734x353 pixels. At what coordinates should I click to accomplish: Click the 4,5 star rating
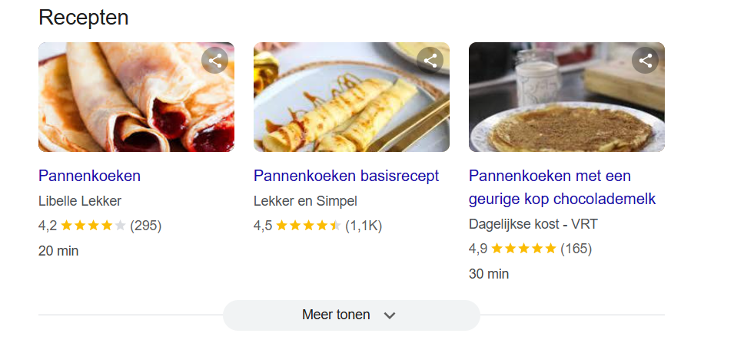[x=307, y=226]
